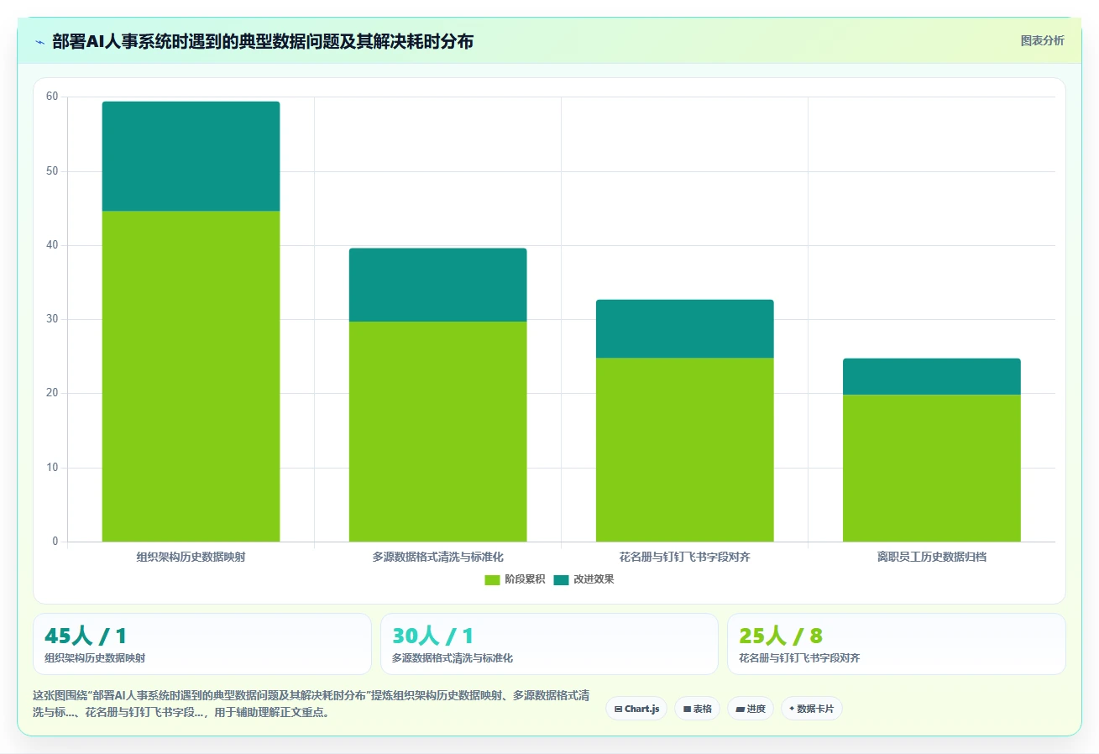
Task: Toggle the 改进效果 legend item
Action: point(584,579)
